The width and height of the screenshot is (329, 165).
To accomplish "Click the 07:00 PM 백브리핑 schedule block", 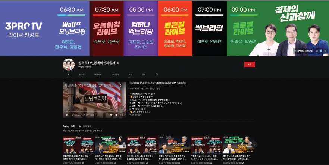I will (x=209, y=28).
